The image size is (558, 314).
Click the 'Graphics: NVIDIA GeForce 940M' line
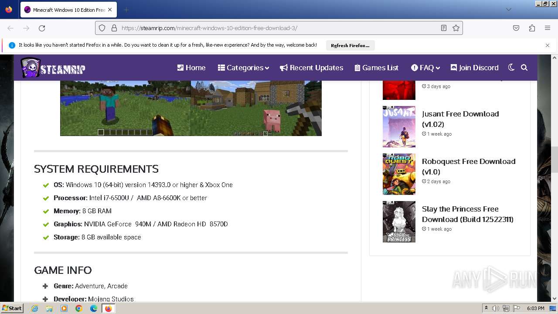coord(141,224)
